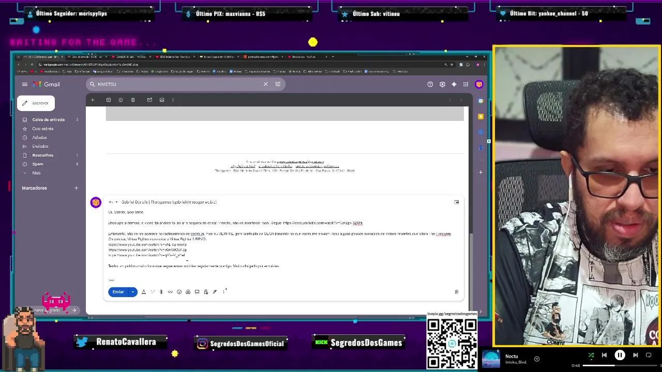Screen dimensions: 662x372
Task: Skip to the next track
Action: (x=635, y=355)
